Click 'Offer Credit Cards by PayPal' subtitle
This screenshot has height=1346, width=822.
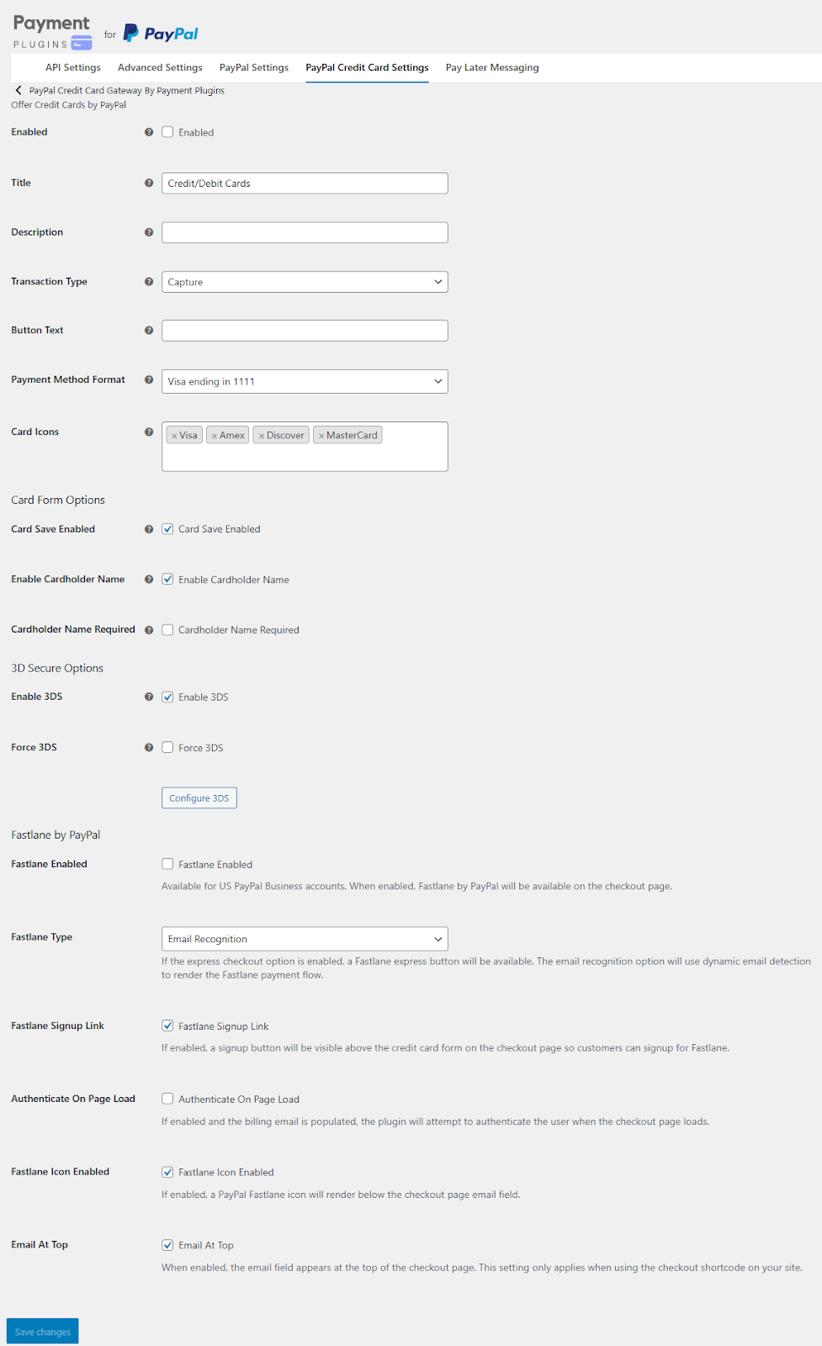[x=69, y=105]
